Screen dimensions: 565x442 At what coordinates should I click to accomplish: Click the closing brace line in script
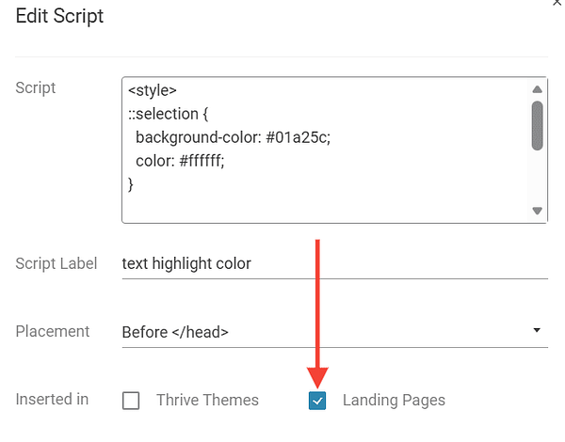(x=132, y=184)
